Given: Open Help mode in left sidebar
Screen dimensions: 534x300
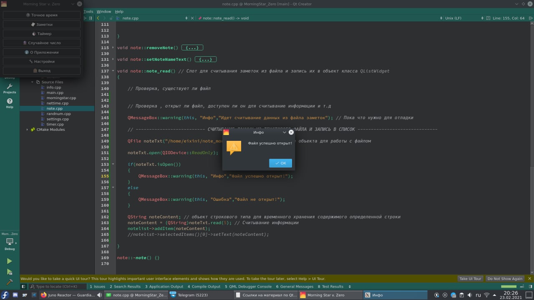Looking at the screenshot, I should [9, 103].
